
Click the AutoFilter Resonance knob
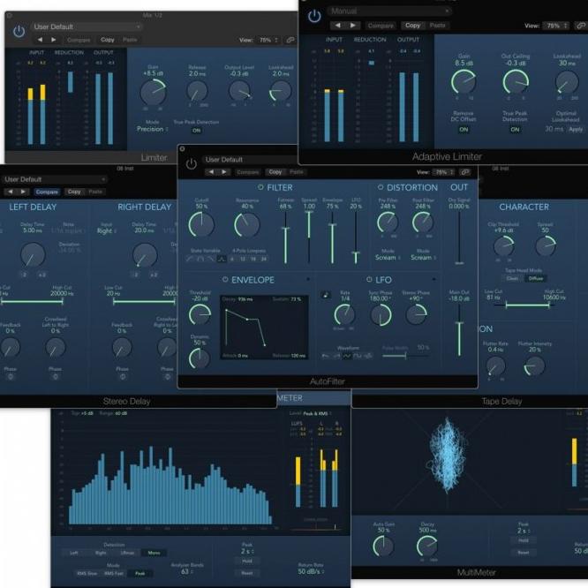[x=246, y=224]
